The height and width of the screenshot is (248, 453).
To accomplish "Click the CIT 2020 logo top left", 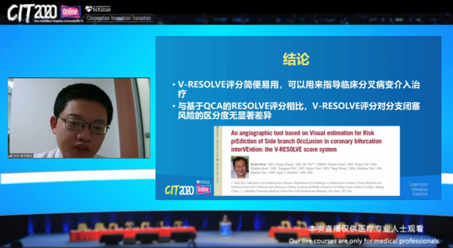I will pyautogui.click(x=32, y=12).
